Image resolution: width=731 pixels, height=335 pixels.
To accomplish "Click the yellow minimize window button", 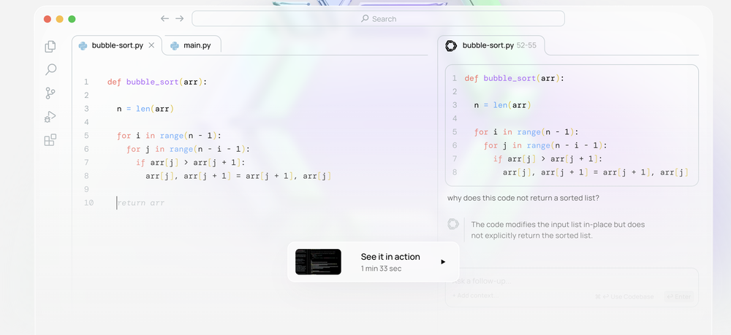I will coord(60,19).
